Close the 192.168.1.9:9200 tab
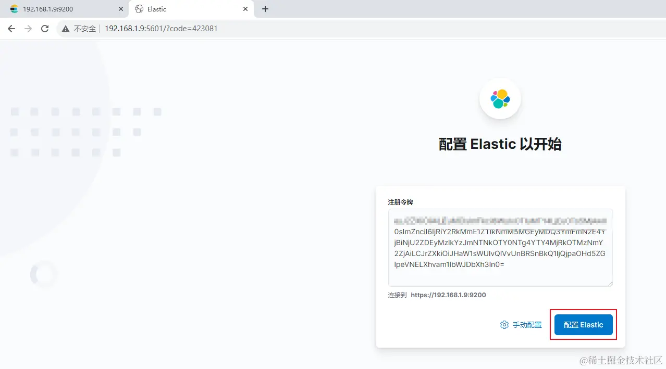Viewport: 666px width, 369px height. (120, 9)
